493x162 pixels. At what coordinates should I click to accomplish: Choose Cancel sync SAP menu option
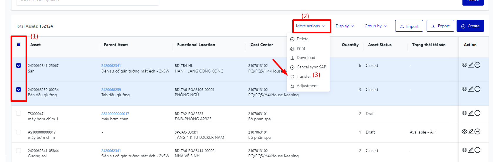point(311,67)
